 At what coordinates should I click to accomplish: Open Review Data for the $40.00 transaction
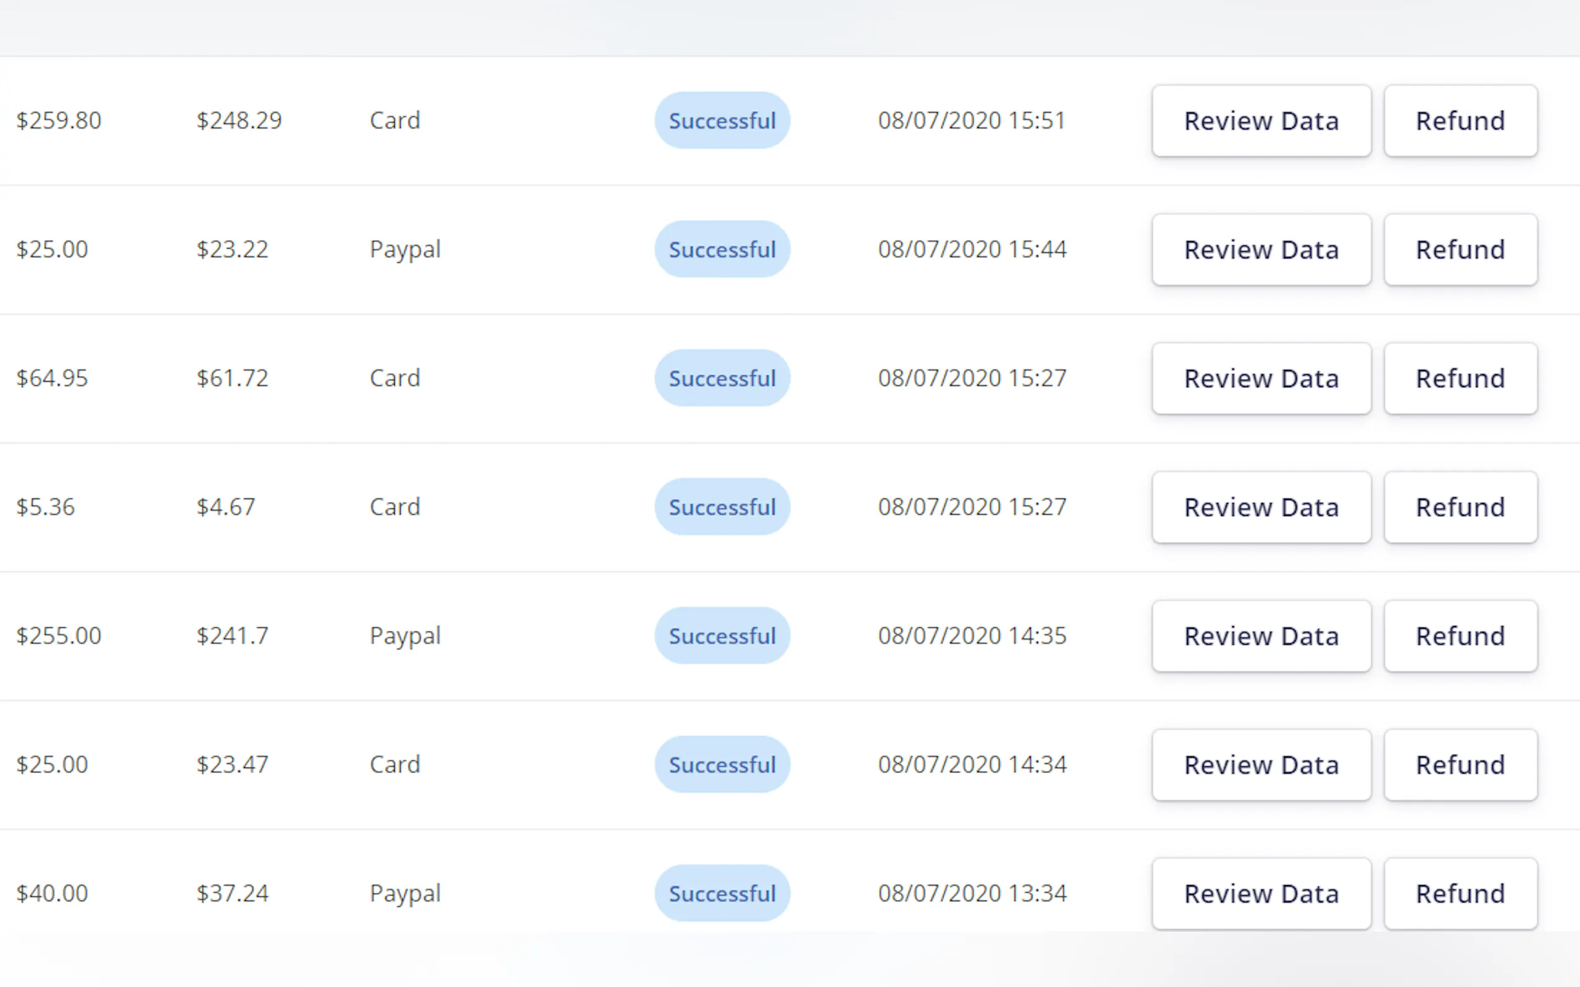pos(1261,893)
